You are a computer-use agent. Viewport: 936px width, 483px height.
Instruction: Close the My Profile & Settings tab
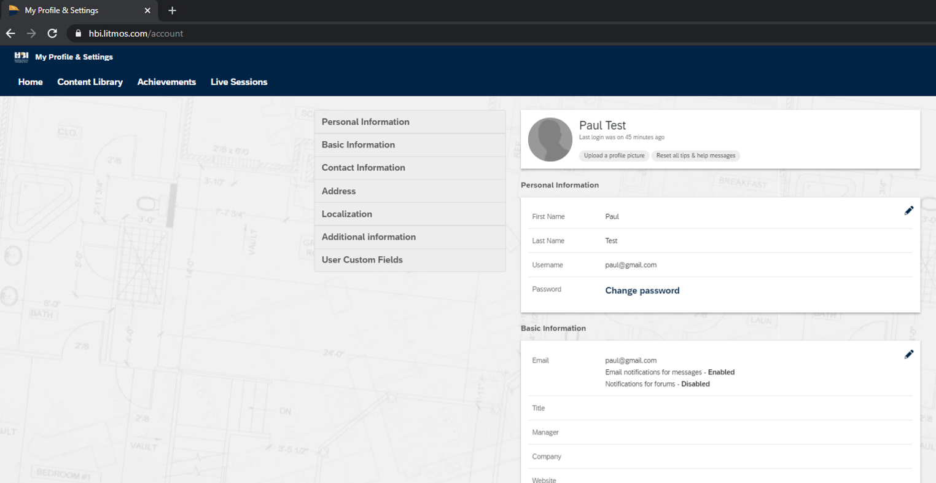coord(147,10)
